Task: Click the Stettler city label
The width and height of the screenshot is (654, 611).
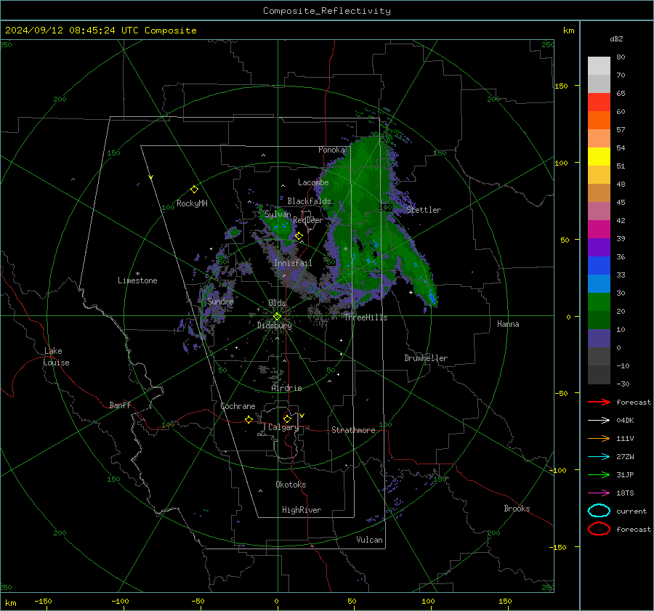Action: point(424,210)
